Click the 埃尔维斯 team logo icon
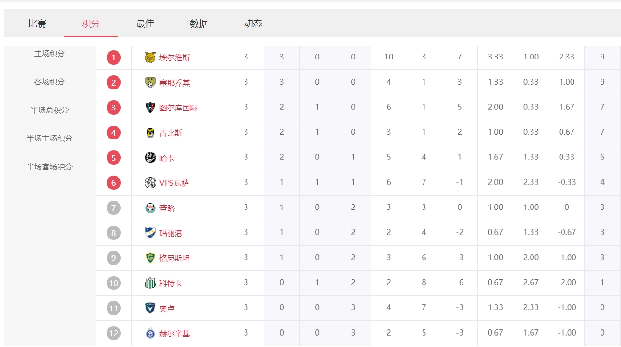The height and width of the screenshot is (347, 621). click(150, 58)
